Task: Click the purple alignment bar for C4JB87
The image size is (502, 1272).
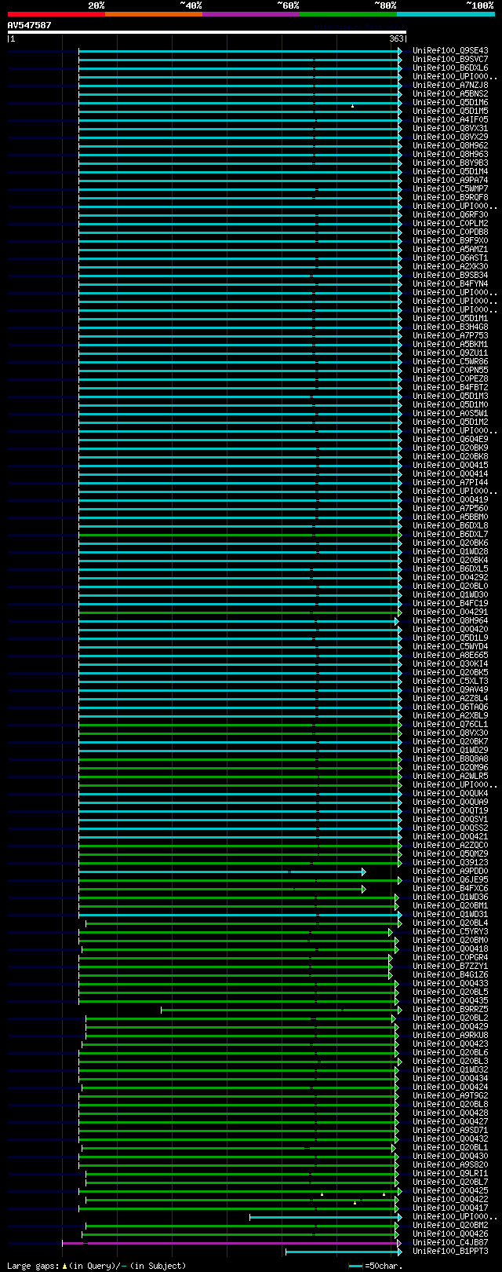Action: coord(231,1243)
